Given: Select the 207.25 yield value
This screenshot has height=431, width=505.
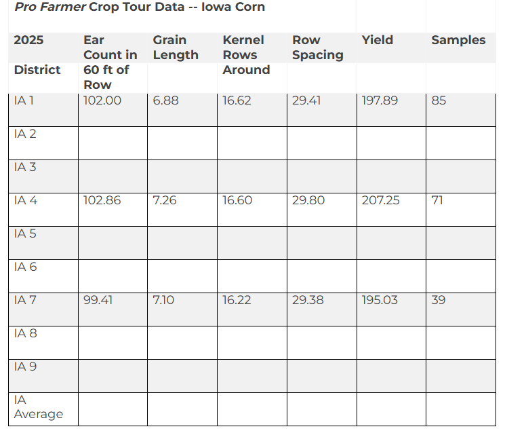Looking at the screenshot, I should [380, 200].
